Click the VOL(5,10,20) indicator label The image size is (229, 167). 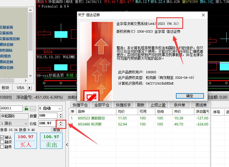tap(48, 57)
